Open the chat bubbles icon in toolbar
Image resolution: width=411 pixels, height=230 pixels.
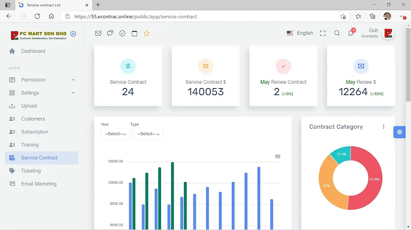pos(110,33)
